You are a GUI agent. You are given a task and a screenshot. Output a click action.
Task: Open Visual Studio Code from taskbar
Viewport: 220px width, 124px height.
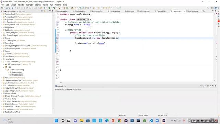(x=151, y=121)
